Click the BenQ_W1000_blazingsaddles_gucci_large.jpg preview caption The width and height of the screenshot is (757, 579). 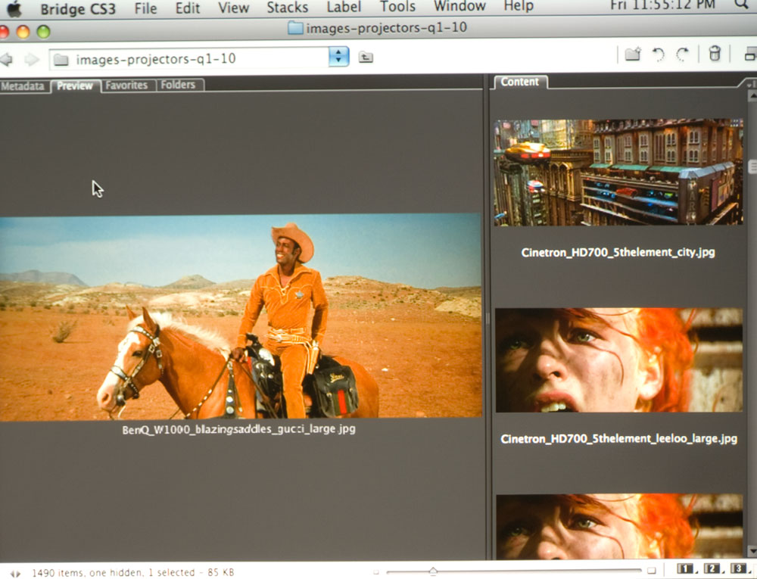pyautogui.click(x=238, y=429)
